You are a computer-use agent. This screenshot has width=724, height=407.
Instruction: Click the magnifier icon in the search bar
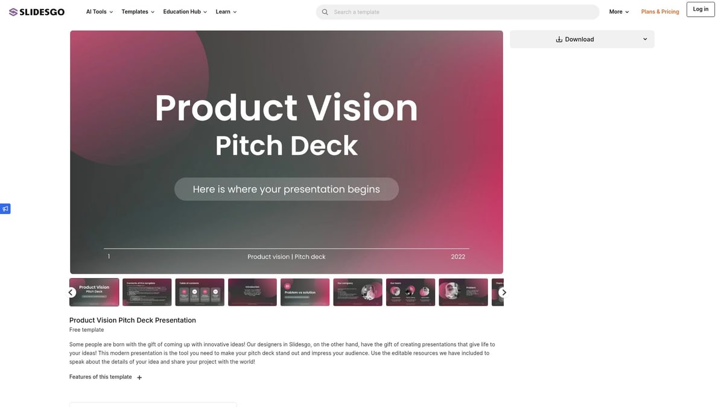(x=325, y=11)
